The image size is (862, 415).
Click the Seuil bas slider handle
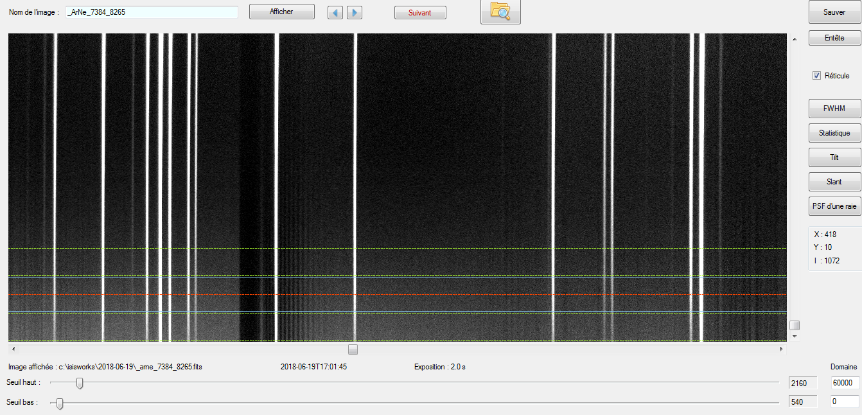(60, 403)
